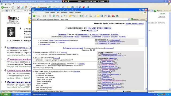
Task: Expand Back history dropdown in front window
Action: (41, 16)
